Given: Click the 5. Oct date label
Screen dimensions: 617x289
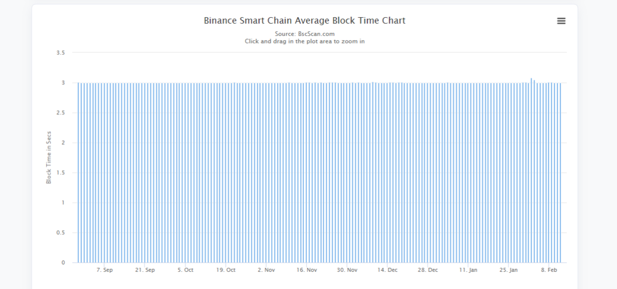Looking at the screenshot, I should pos(185,270).
